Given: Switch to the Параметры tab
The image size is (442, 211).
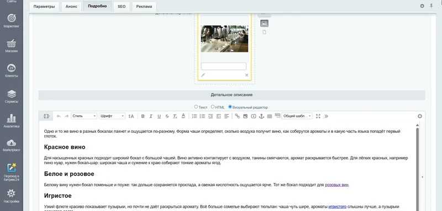Looking at the screenshot, I should point(44,7).
